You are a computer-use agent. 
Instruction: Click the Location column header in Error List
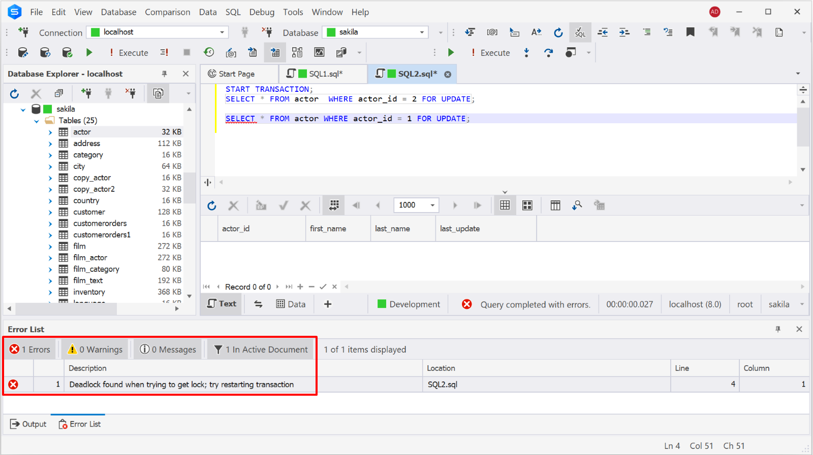point(546,368)
